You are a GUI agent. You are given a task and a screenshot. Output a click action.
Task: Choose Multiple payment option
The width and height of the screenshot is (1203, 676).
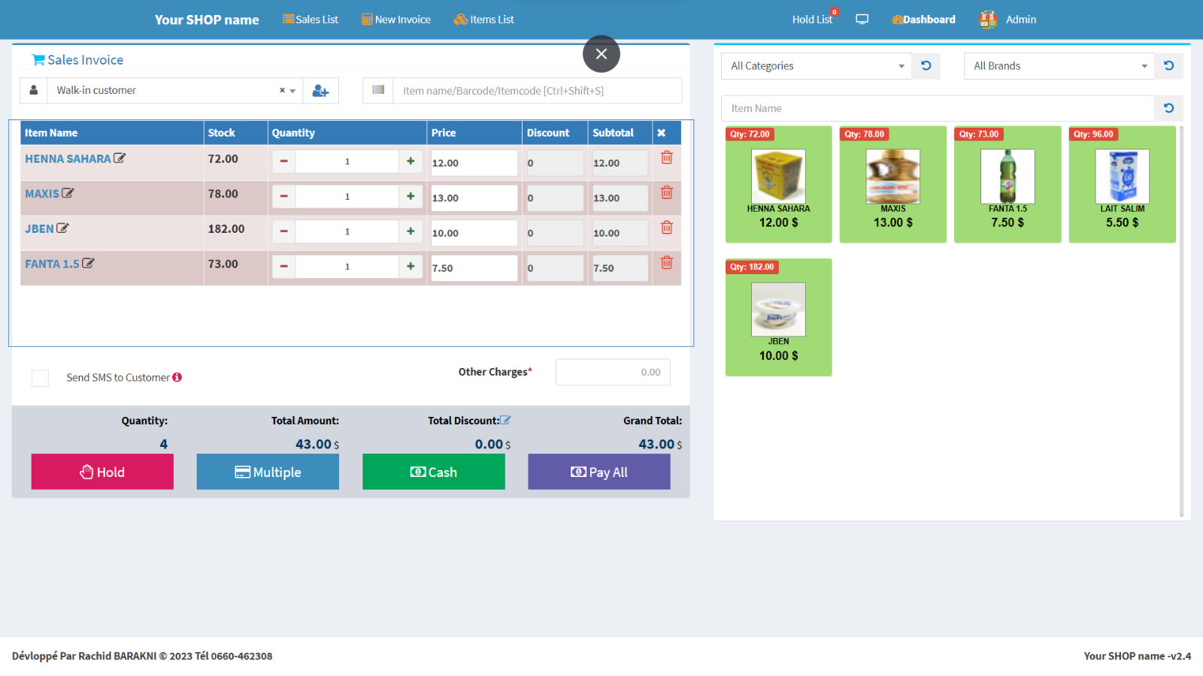pyautogui.click(x=268, y=472)
